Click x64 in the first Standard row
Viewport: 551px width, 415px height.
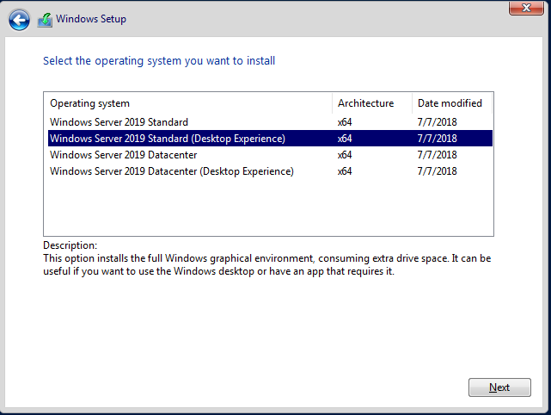point(345,122)
